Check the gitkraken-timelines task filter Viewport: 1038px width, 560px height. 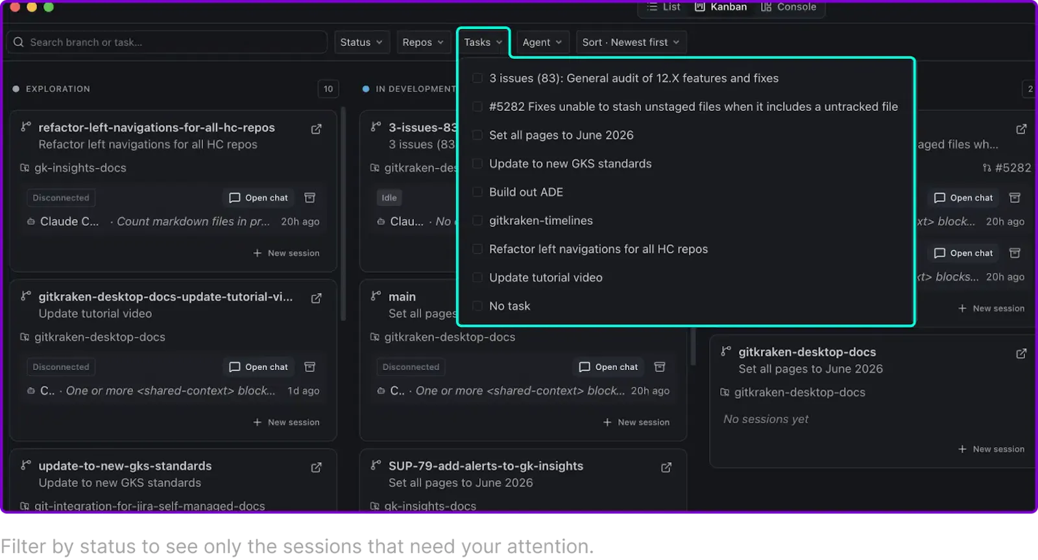tap(477, 221)
